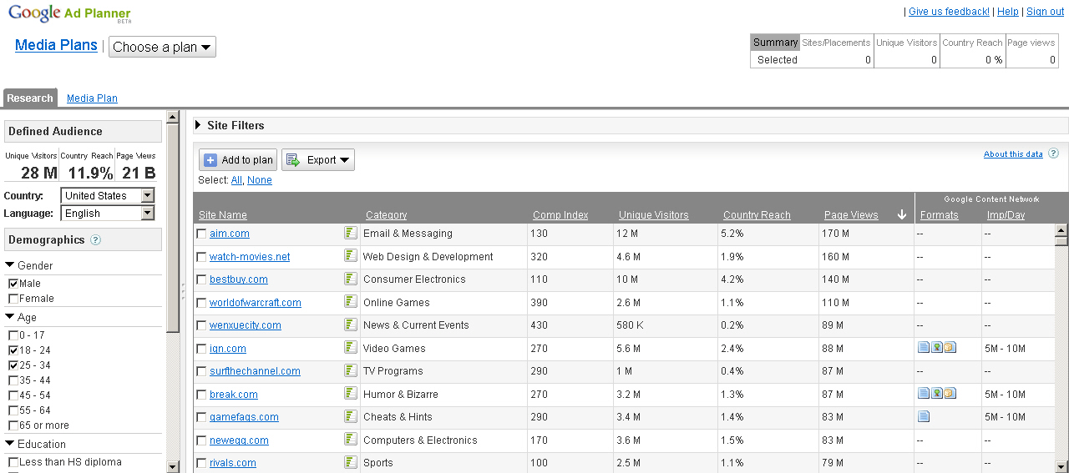The height and width of the screenshot is (473, 1069).
Task: Open the worldofwarcraft.com site link
Action: [256, 303]
